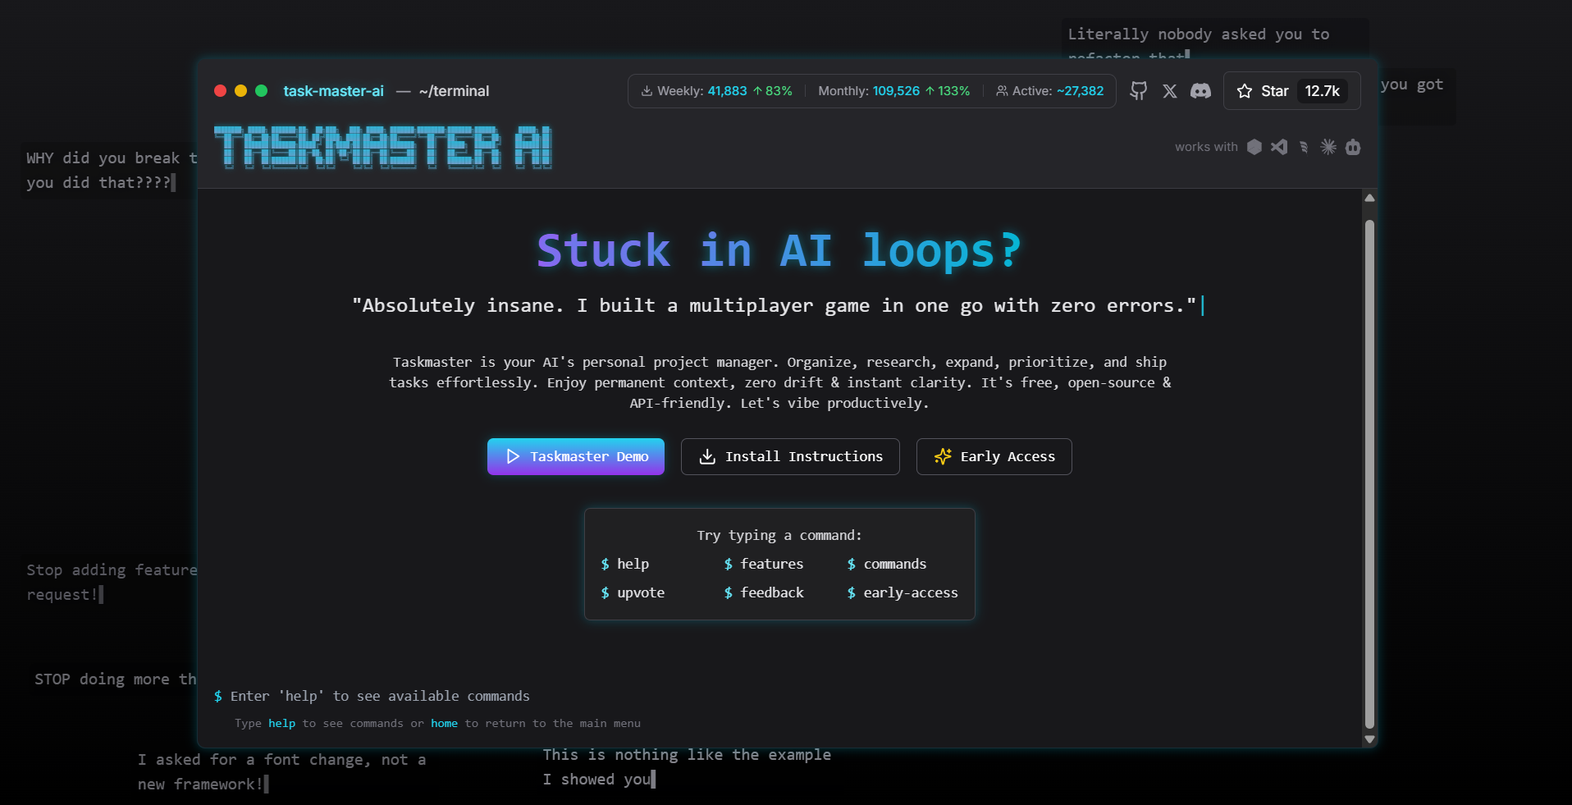1572x805 pixels.
Task: Click the red window dot
Action: click(x=220, y=91)
